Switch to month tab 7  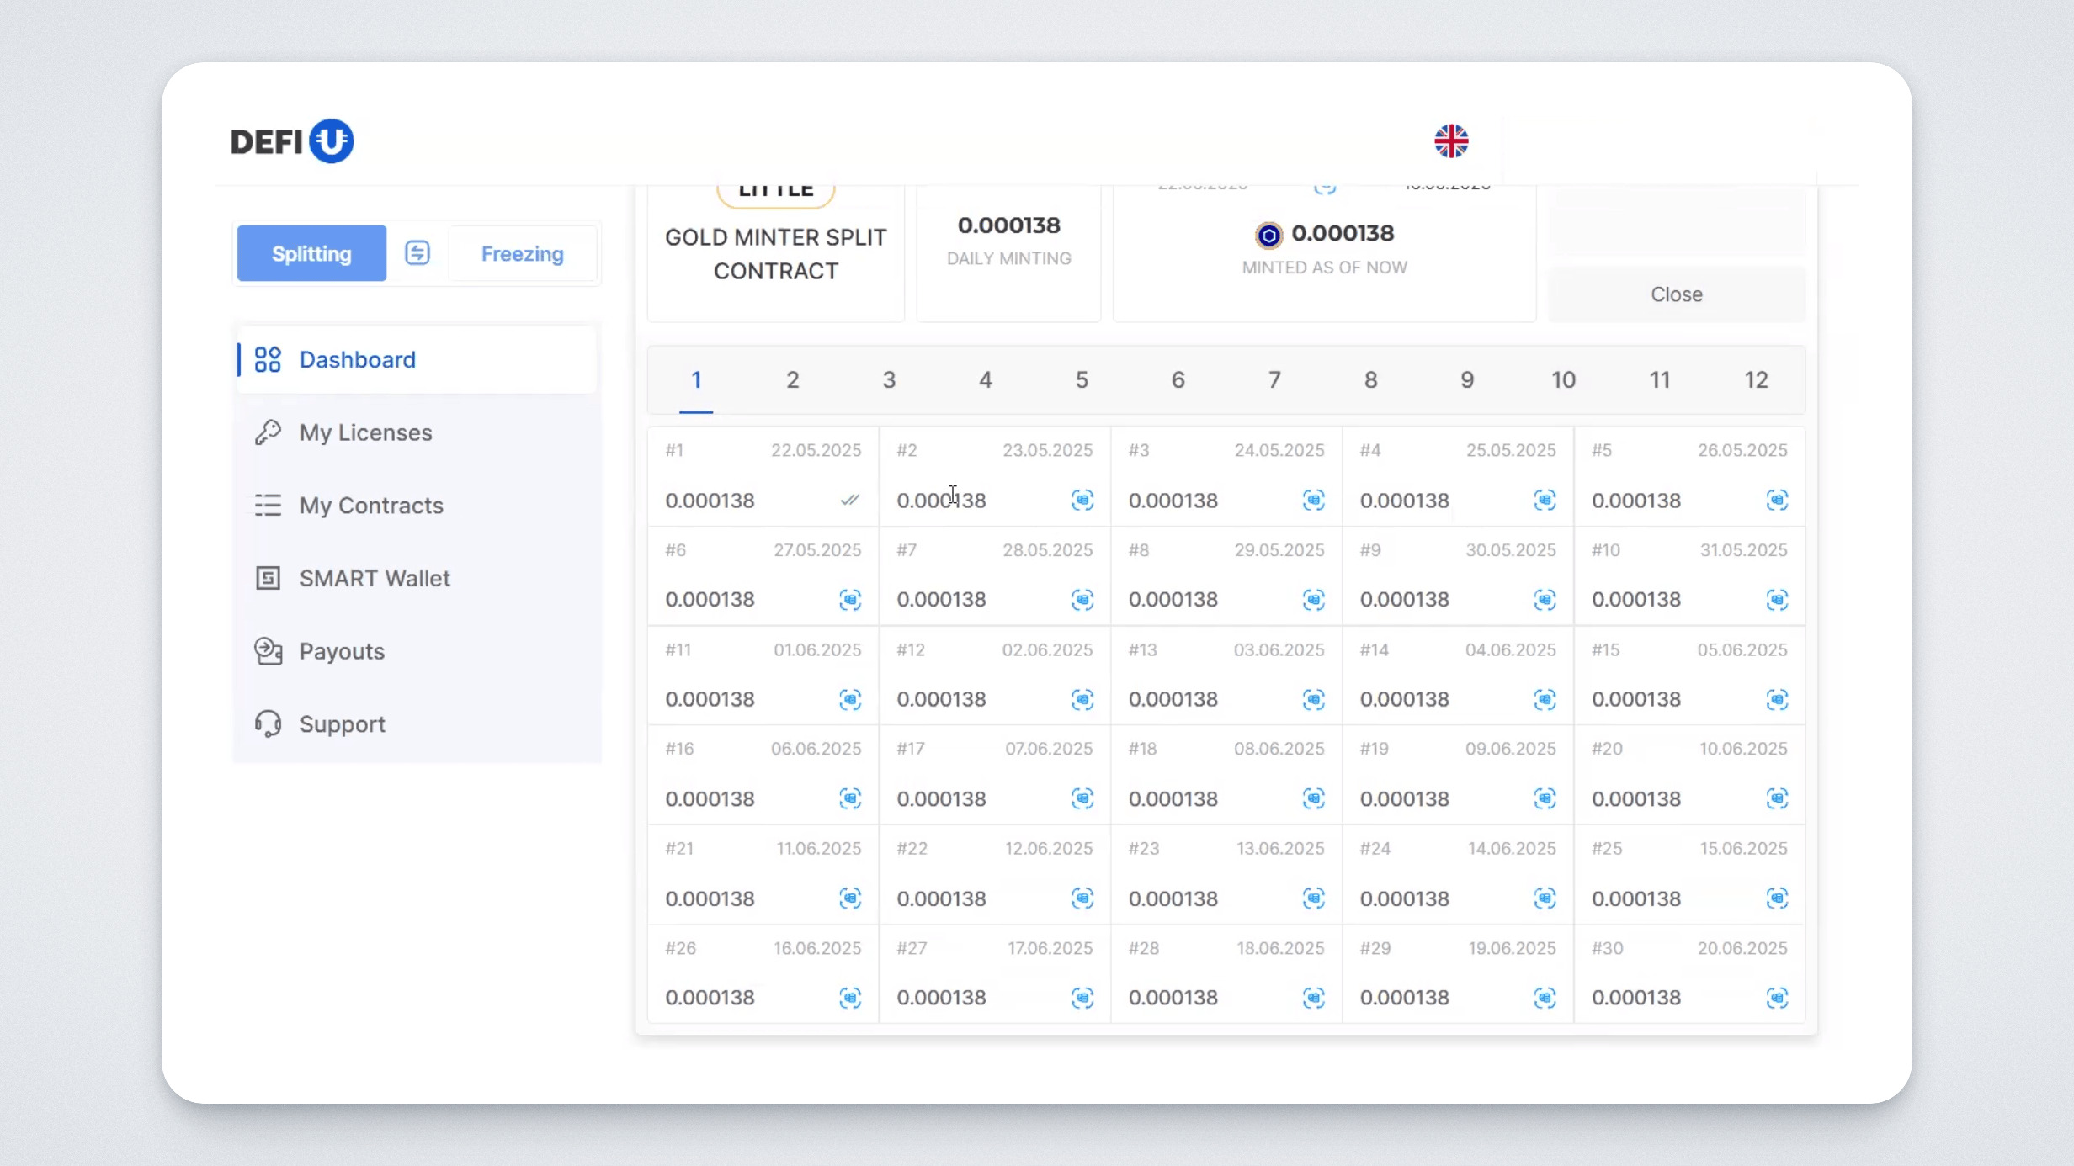1274,380
